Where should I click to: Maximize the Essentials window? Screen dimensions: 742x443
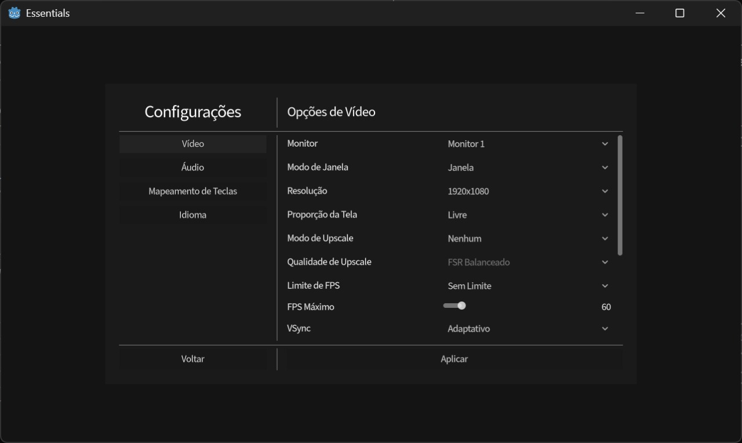point(680,13)
